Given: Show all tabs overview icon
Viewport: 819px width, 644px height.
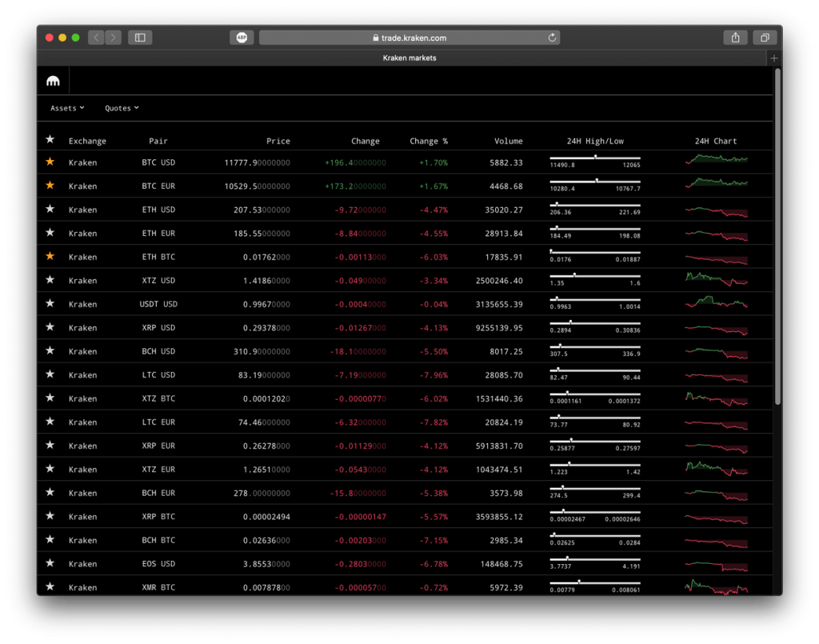Looking at the screenshot, I should [x=765, y=38].
